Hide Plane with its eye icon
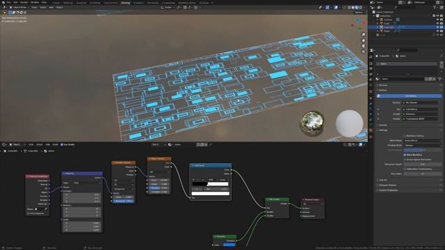Screen dimensions: 445x250 coord(437,31)
